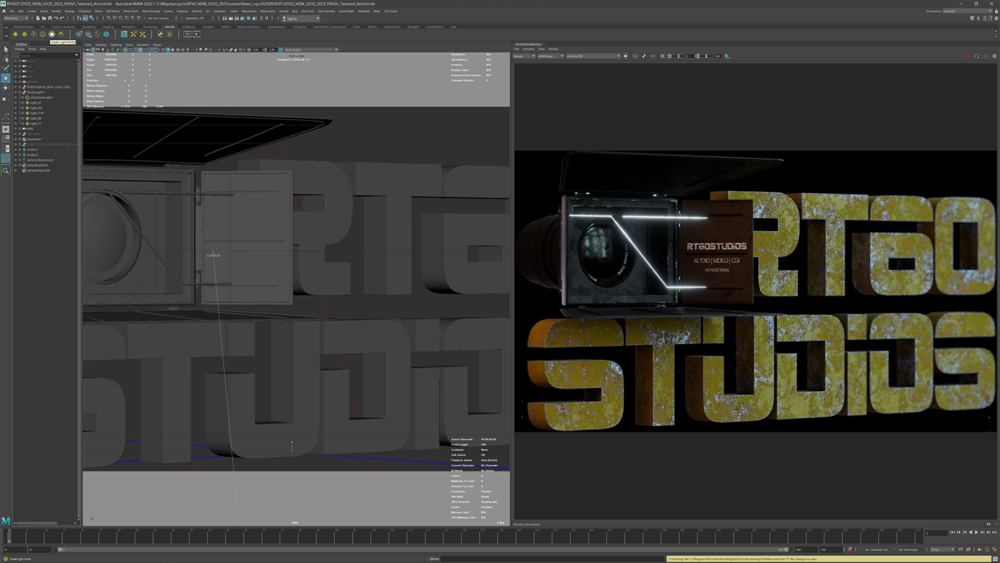Toggle visibility dot for Light_RH row
This screenshot has width=1000, height=563.
pos(16,108)
